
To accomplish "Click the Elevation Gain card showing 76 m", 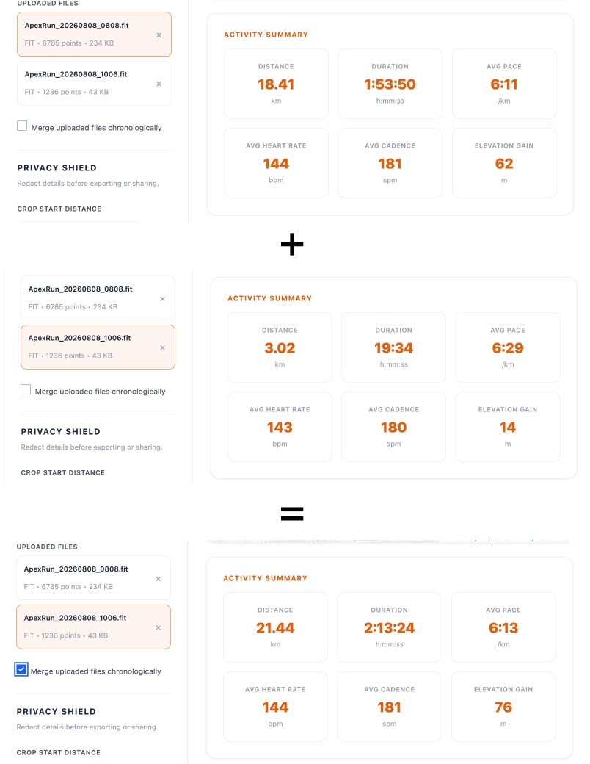I will click(x=503, y=707).
